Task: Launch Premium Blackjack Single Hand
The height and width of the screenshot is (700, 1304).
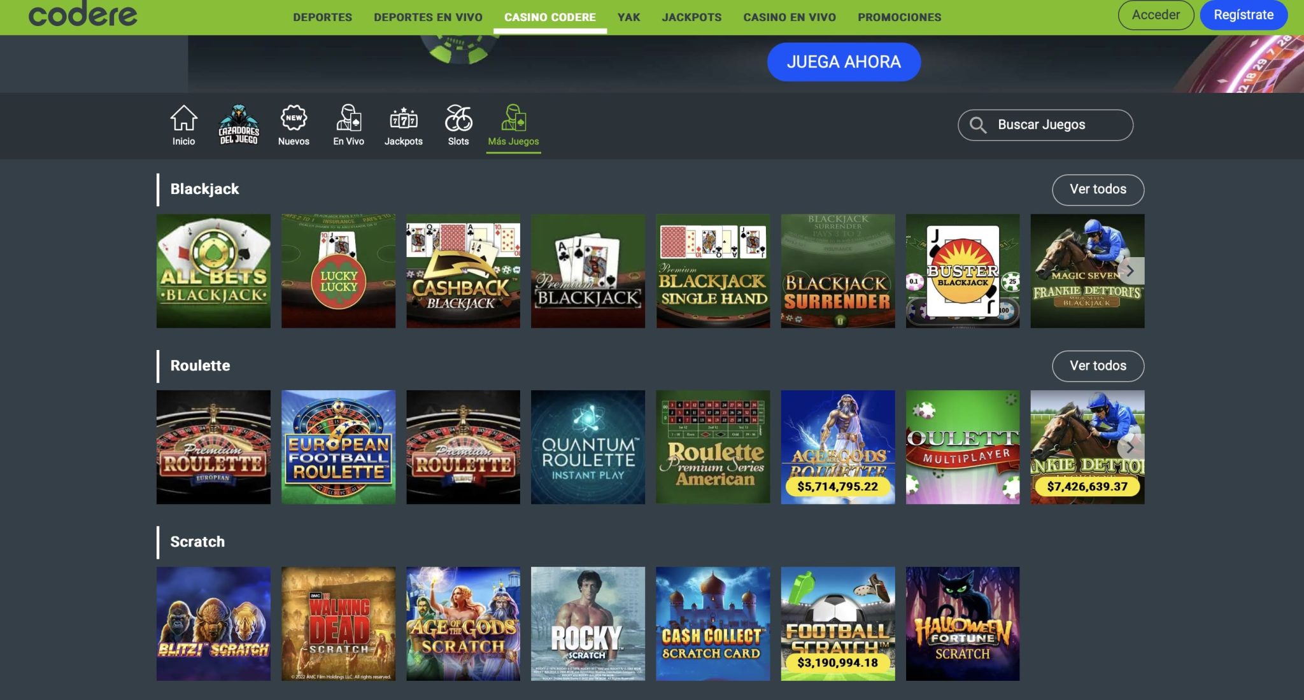Action: coord(713,271)
